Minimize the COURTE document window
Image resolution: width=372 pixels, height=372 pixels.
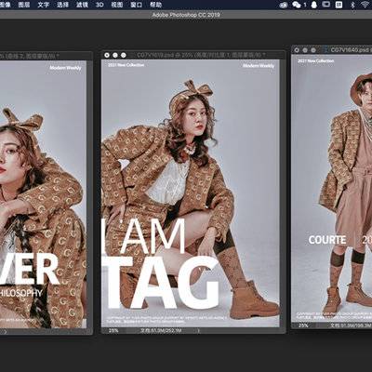(305, 49)
